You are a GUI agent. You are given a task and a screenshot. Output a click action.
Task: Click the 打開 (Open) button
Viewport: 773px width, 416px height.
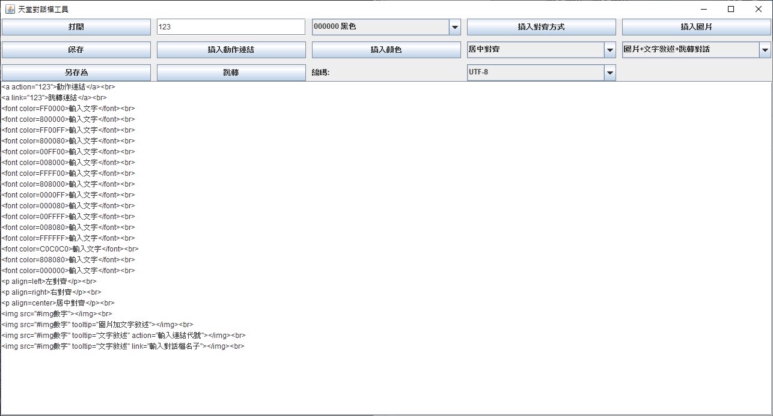pos(76,27)
